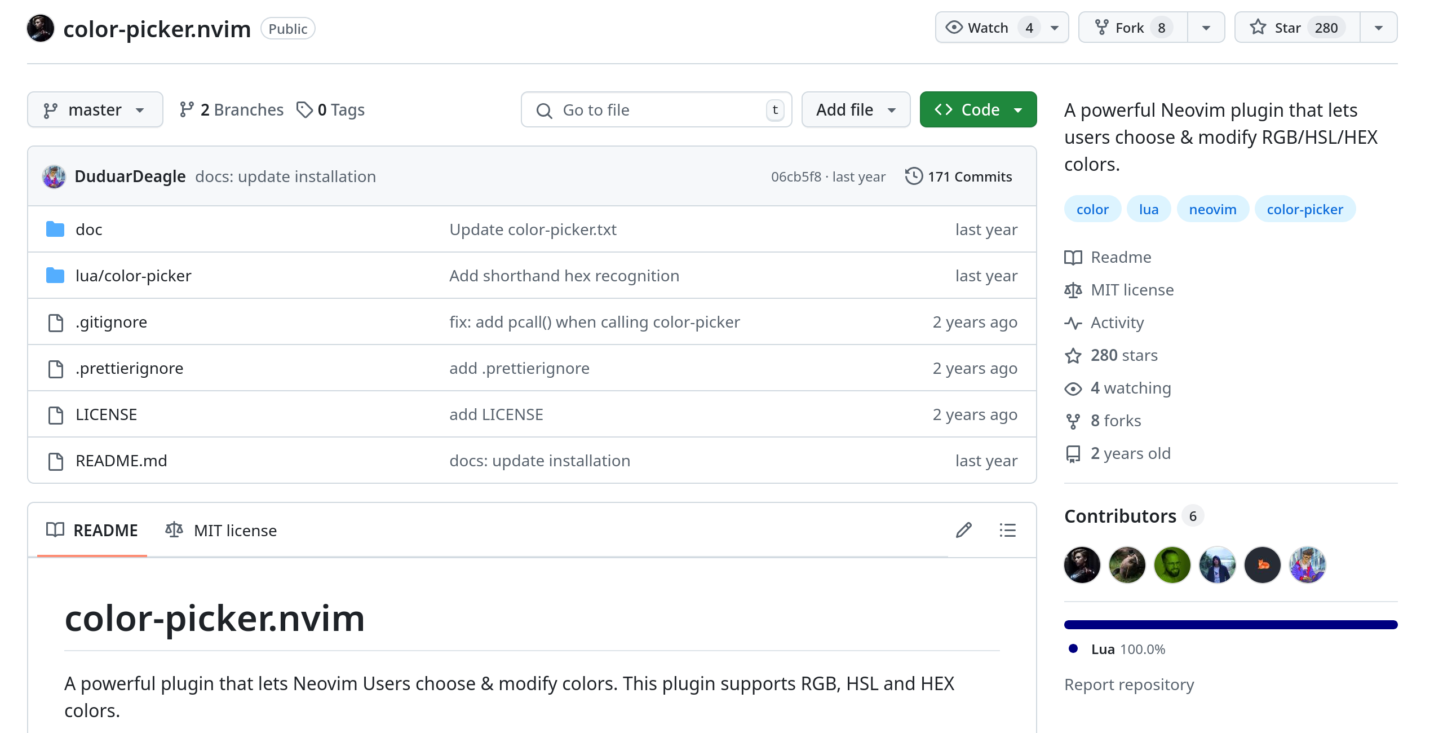Click the LICENSE file icon

pos(55,415)
